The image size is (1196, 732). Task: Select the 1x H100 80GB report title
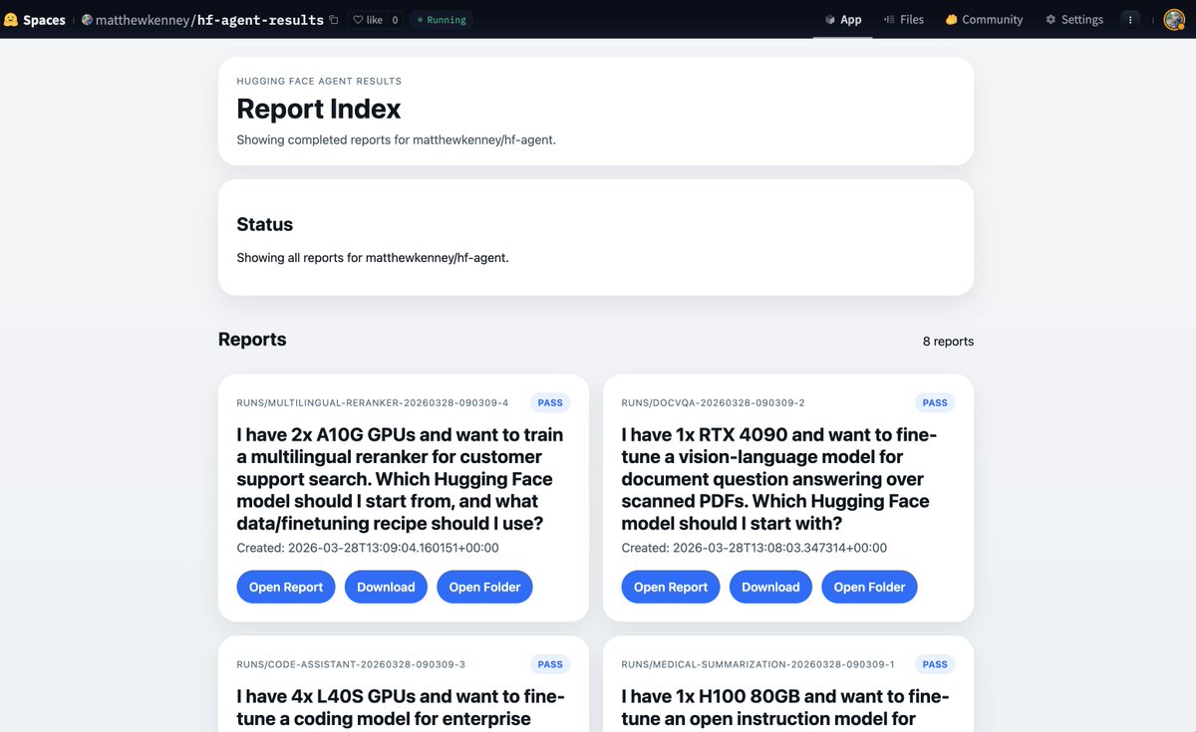[x=785, y=708]
